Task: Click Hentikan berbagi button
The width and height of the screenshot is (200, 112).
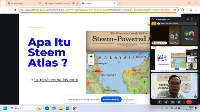Action: coord(111,100)
